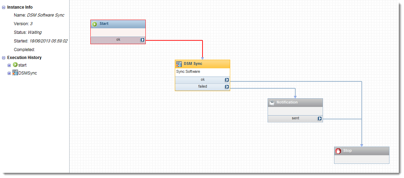Click green start icon in Execution History
Image resolution: width=404 pixels, height=178 pixels.
coord(15,65)
